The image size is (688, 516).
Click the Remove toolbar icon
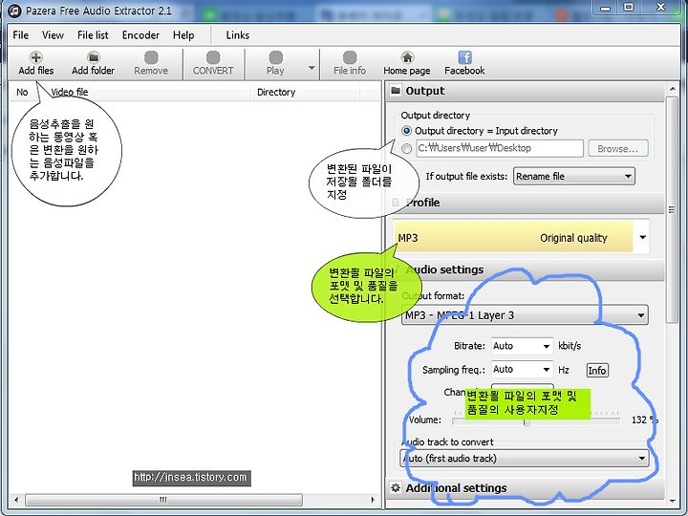click(x=151, y=57)
